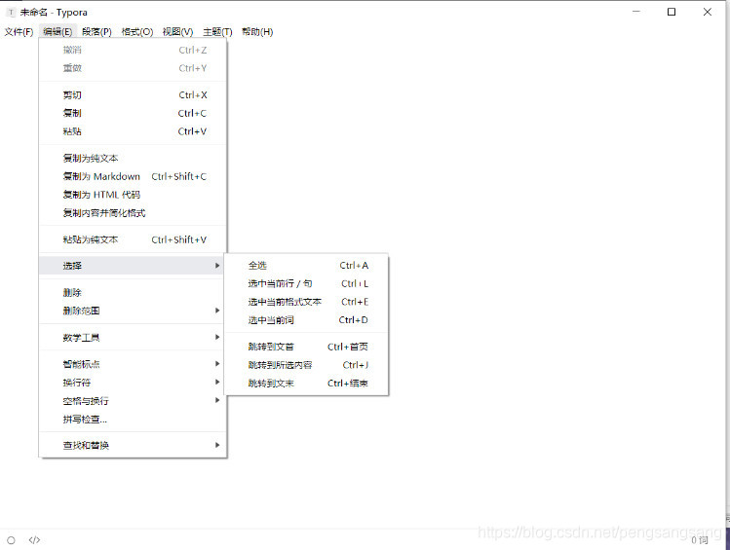Select 复制为纯文本 option
This screenshot has height=550, width=730.
[x=134, y=158]
